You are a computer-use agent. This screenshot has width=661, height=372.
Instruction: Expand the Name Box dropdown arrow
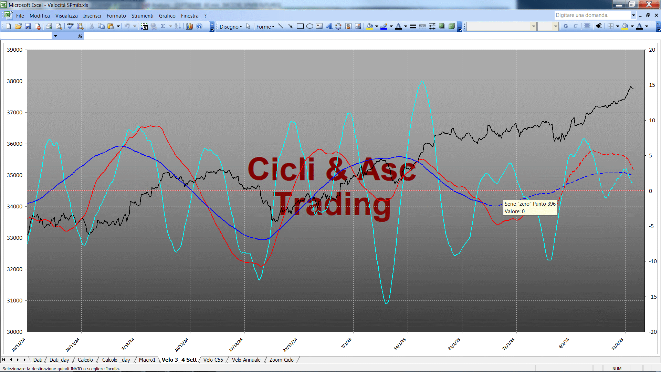pos(55,36)
